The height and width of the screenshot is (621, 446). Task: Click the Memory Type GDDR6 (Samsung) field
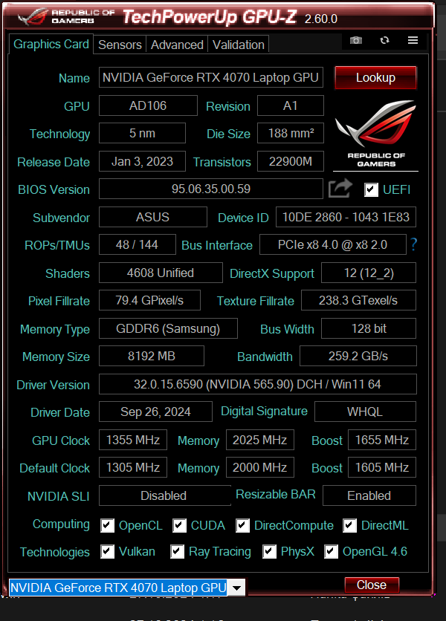click(x=168, y=328)
